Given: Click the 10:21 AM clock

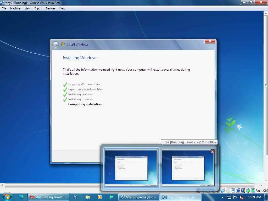Looking at the screenshot, I should click(x=254, y=197).
